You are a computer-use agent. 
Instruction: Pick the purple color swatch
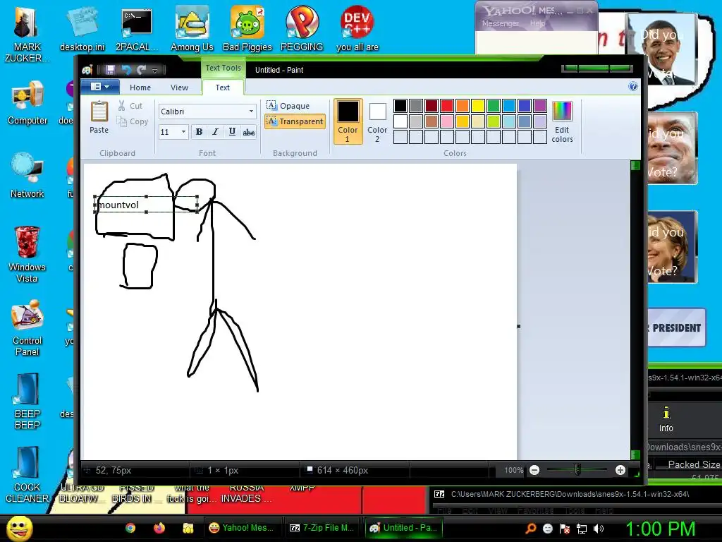pyautogui.click(x=539, y=106)
